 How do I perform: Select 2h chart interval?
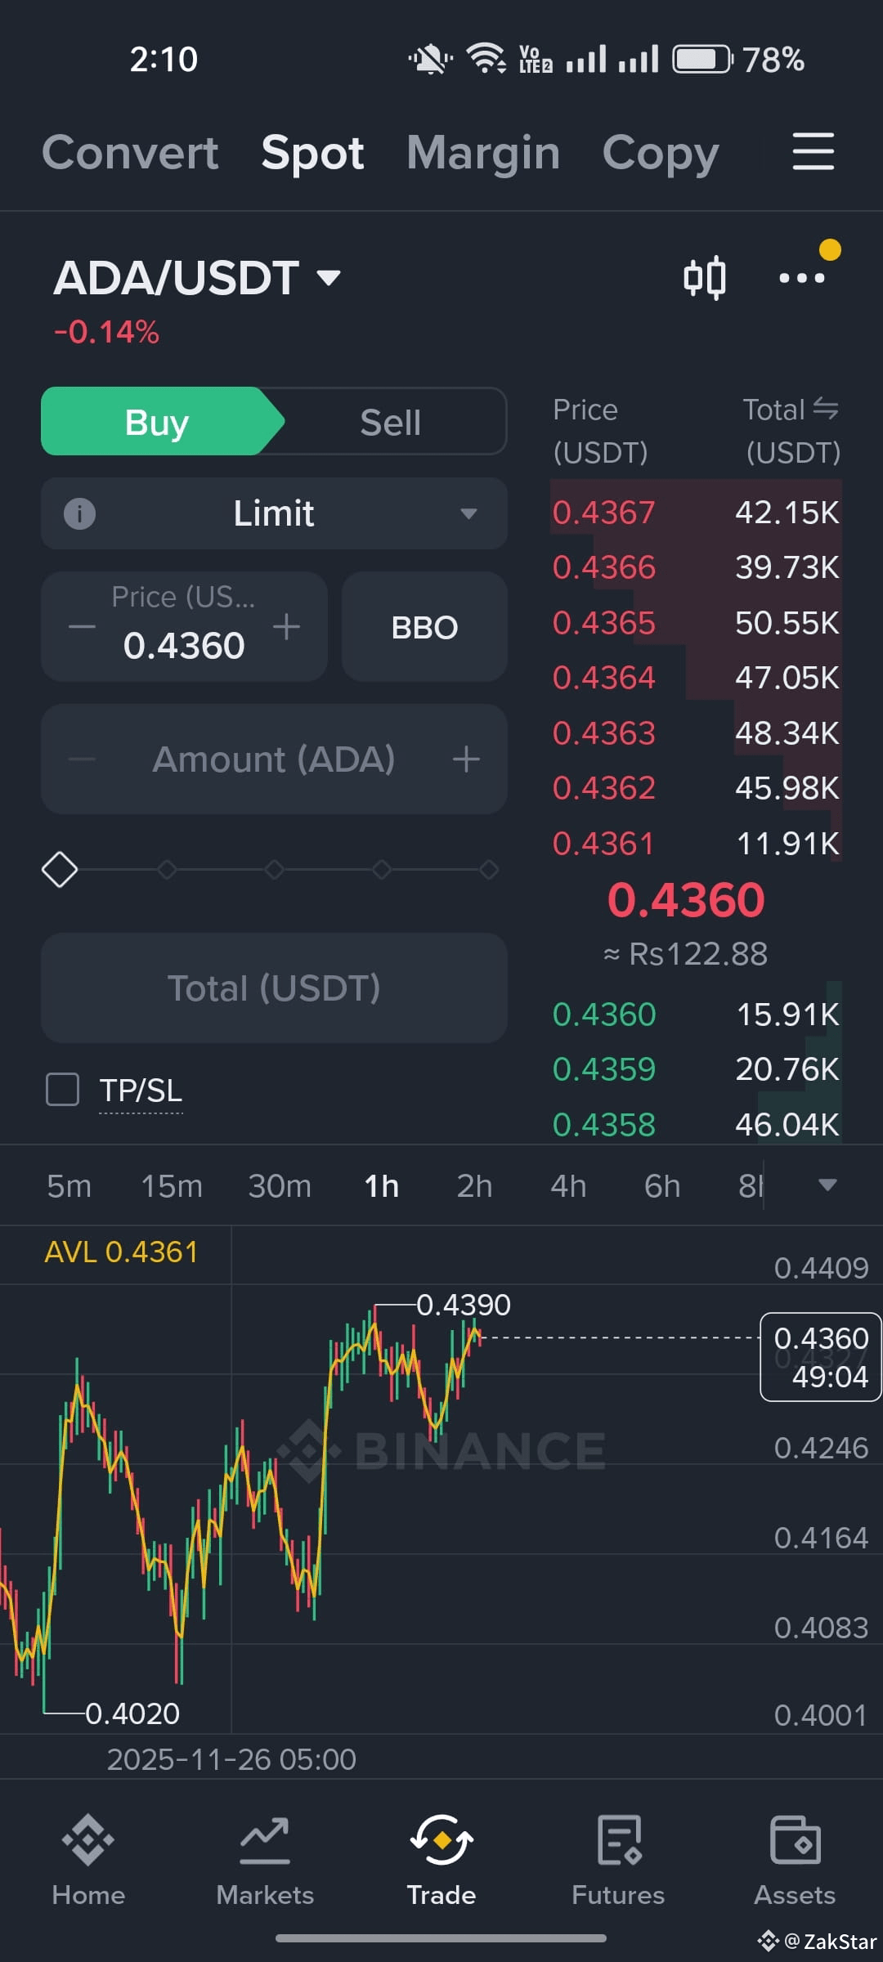click(474, 1185)
